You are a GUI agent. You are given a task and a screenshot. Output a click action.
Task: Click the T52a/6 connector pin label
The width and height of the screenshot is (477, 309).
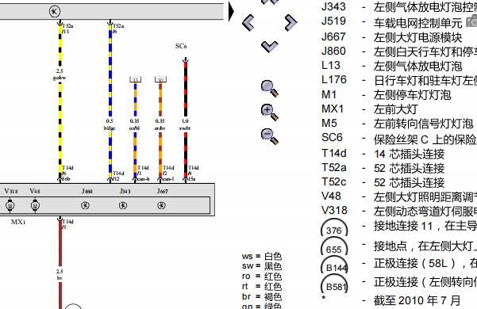point(118,29)
